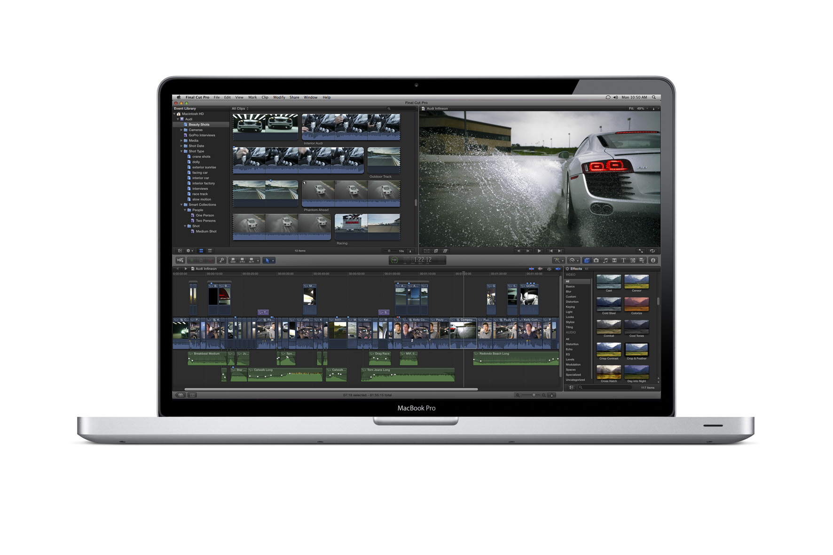Open the Titles browser T icon
The width and height of the screenshot is (833, 555).
point(624,260)
